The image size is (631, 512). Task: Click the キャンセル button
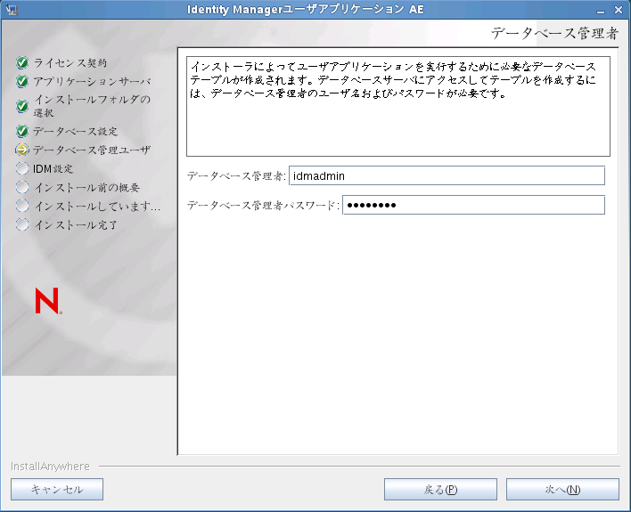[x=57, y=490]
